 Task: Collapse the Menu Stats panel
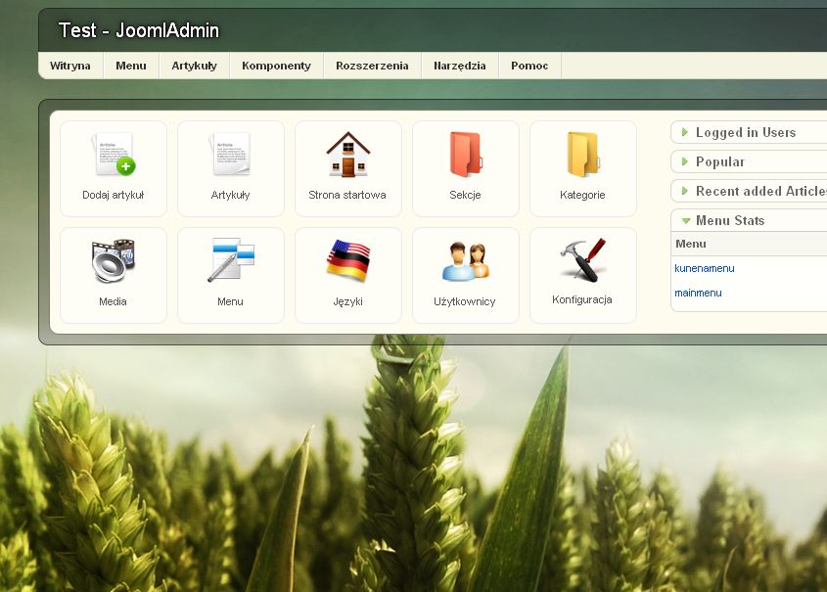click(729, 220)
